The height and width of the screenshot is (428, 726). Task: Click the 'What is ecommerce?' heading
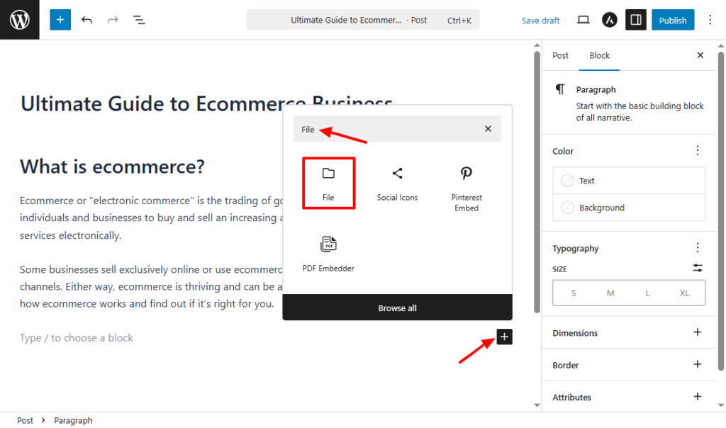pos(112,167)
